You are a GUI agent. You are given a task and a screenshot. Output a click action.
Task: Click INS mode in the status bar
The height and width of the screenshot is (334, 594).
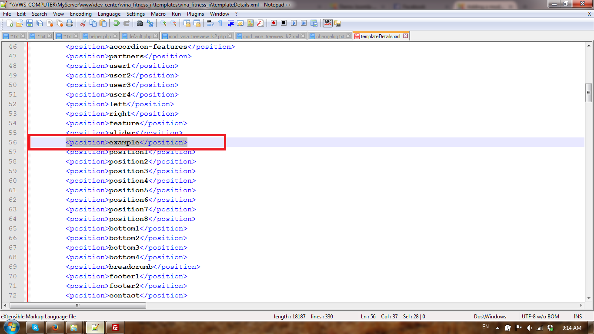point(577,317)
